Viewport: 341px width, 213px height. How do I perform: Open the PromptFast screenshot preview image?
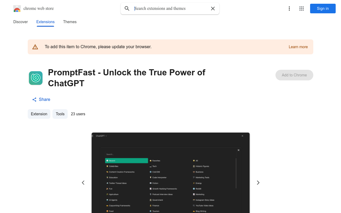pyautogui.click(x=170, y=173)
